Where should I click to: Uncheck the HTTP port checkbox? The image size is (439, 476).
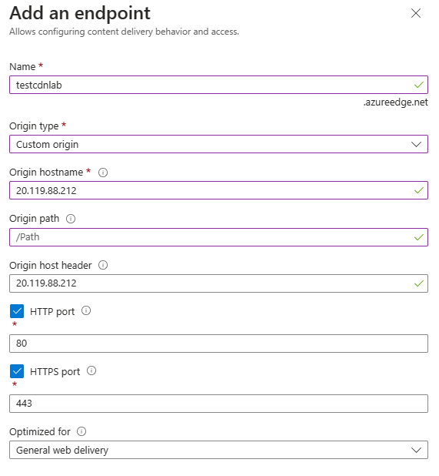click(17, 311)
